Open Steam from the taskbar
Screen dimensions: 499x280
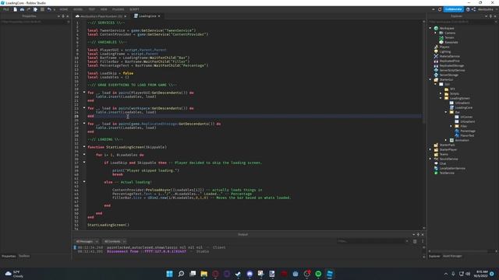[238, 274]
